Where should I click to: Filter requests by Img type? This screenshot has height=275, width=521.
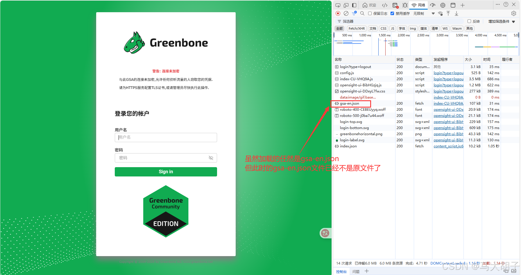pos(413,28)
